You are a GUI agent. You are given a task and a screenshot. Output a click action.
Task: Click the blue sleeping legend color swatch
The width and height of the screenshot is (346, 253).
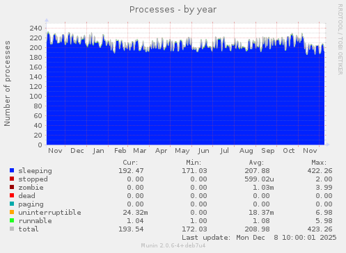click(12, 170)
